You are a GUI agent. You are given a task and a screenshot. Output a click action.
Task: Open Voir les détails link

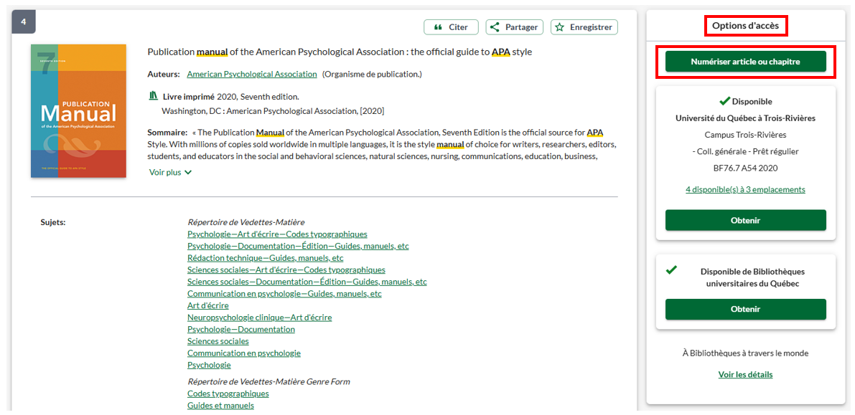point(745,374)
